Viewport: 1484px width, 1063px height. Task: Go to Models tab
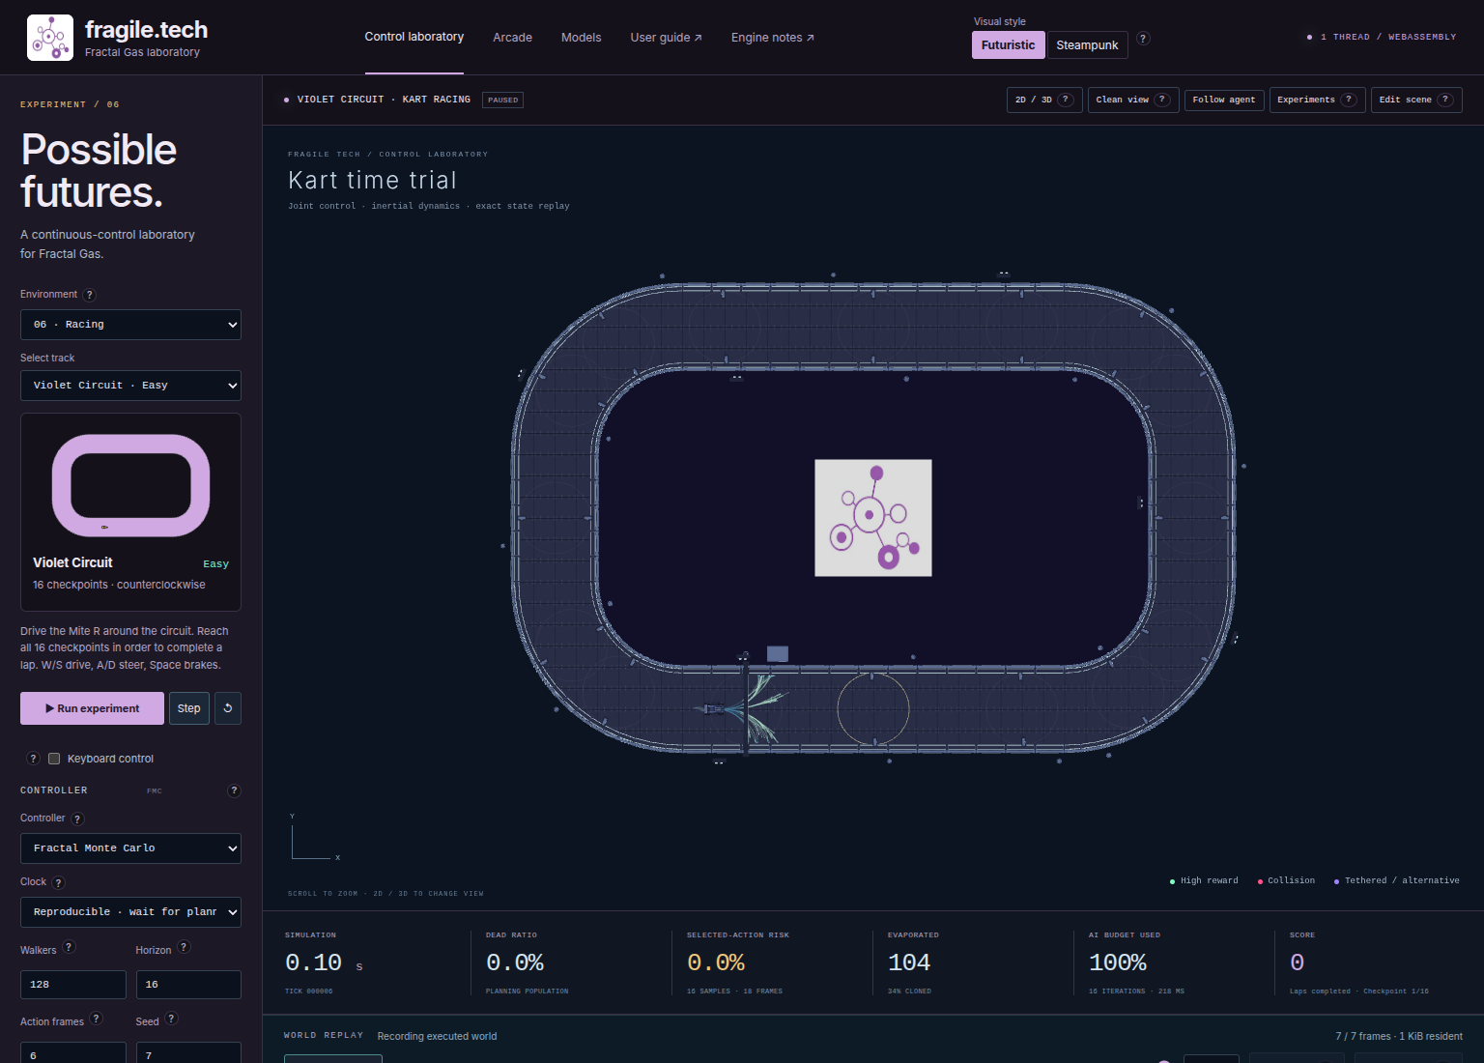(x=581, y=38)
